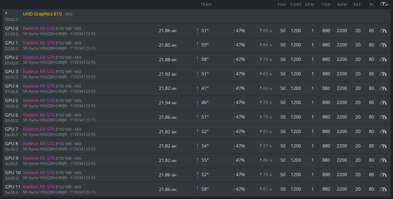
Task: Click the 55° temperature for GPU 9
Action: click(x=205, y=160)
